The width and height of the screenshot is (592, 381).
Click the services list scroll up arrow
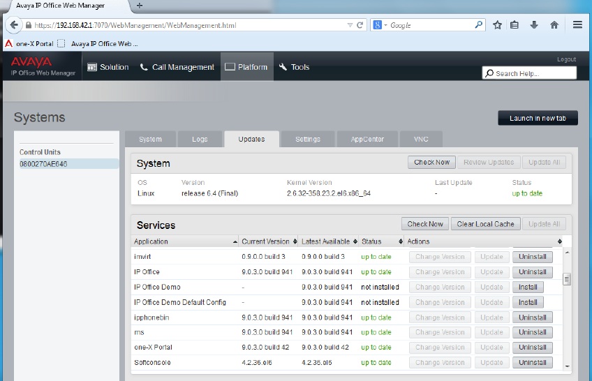567,252
